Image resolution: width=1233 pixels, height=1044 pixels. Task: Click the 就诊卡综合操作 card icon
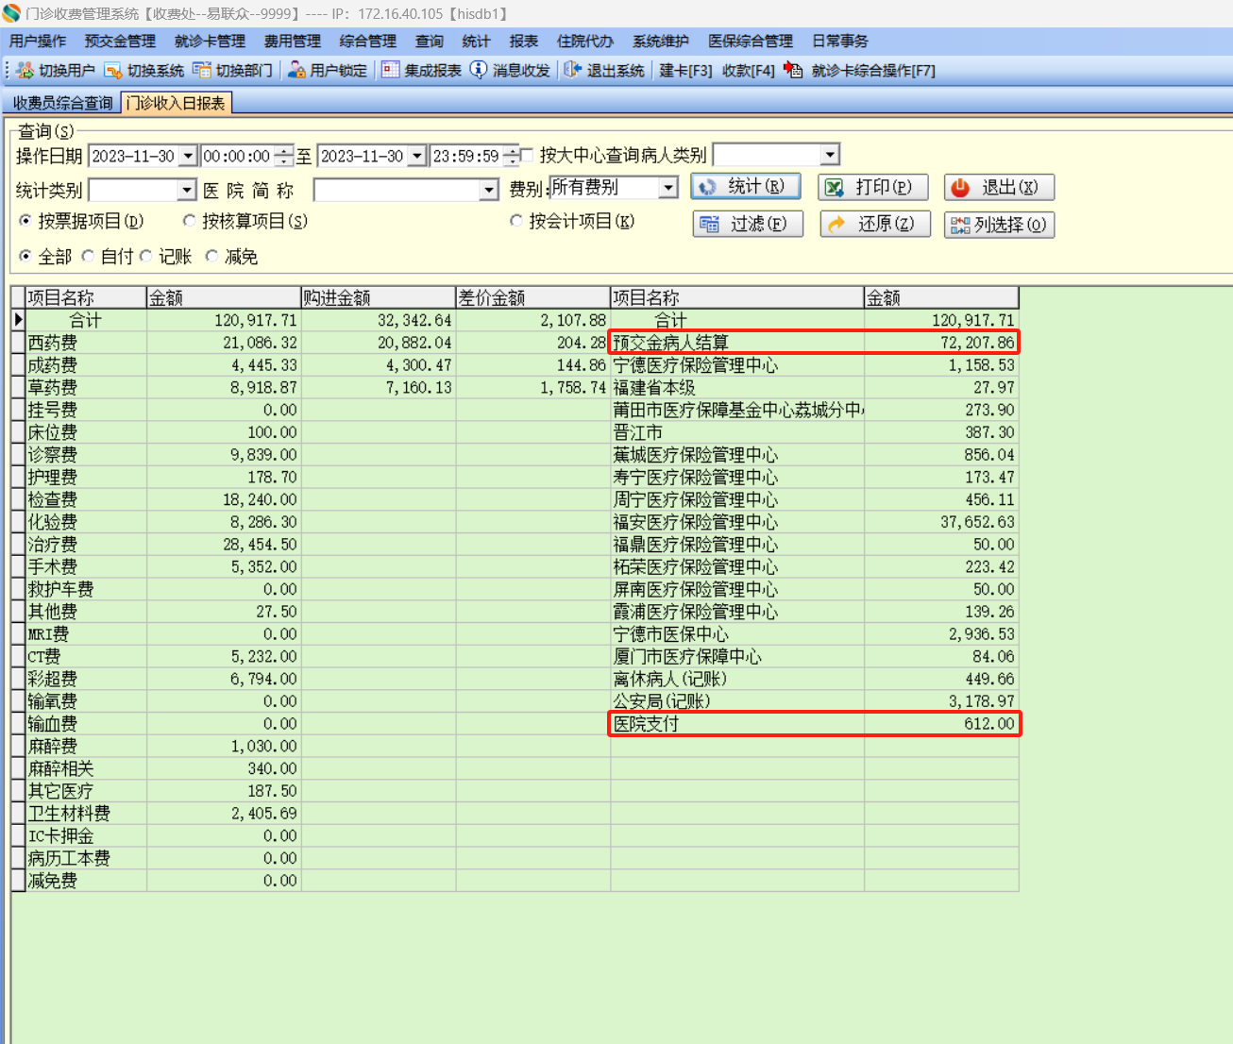(793, 71)
